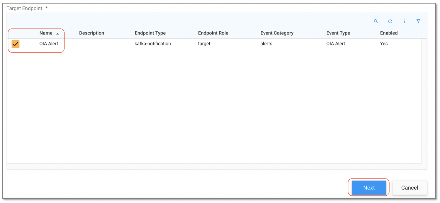
Task: Cancel the target endpoint selection
Action: pyautogui.click(x=409, y=188)
